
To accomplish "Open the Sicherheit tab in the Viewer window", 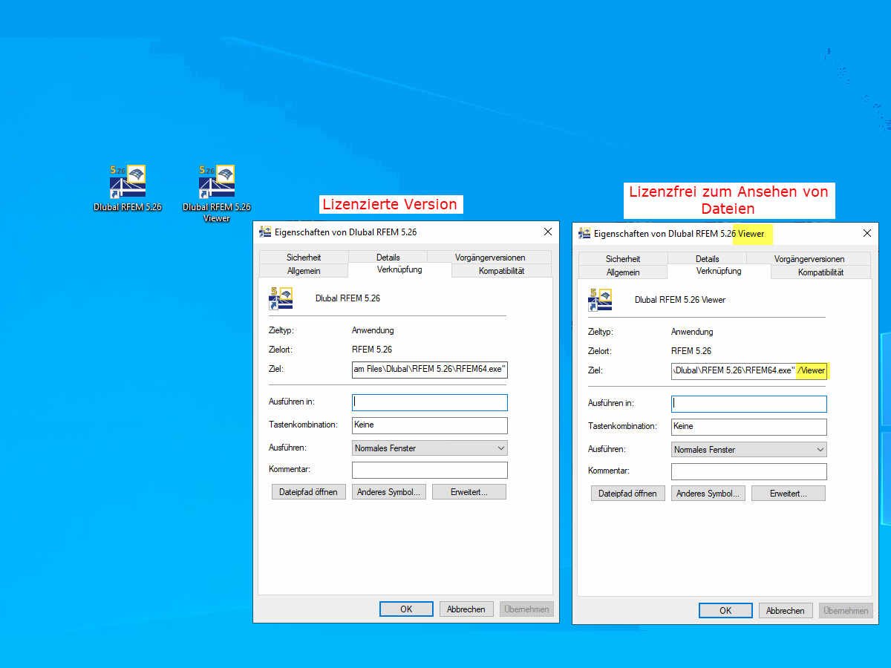I will pos(623,258).
